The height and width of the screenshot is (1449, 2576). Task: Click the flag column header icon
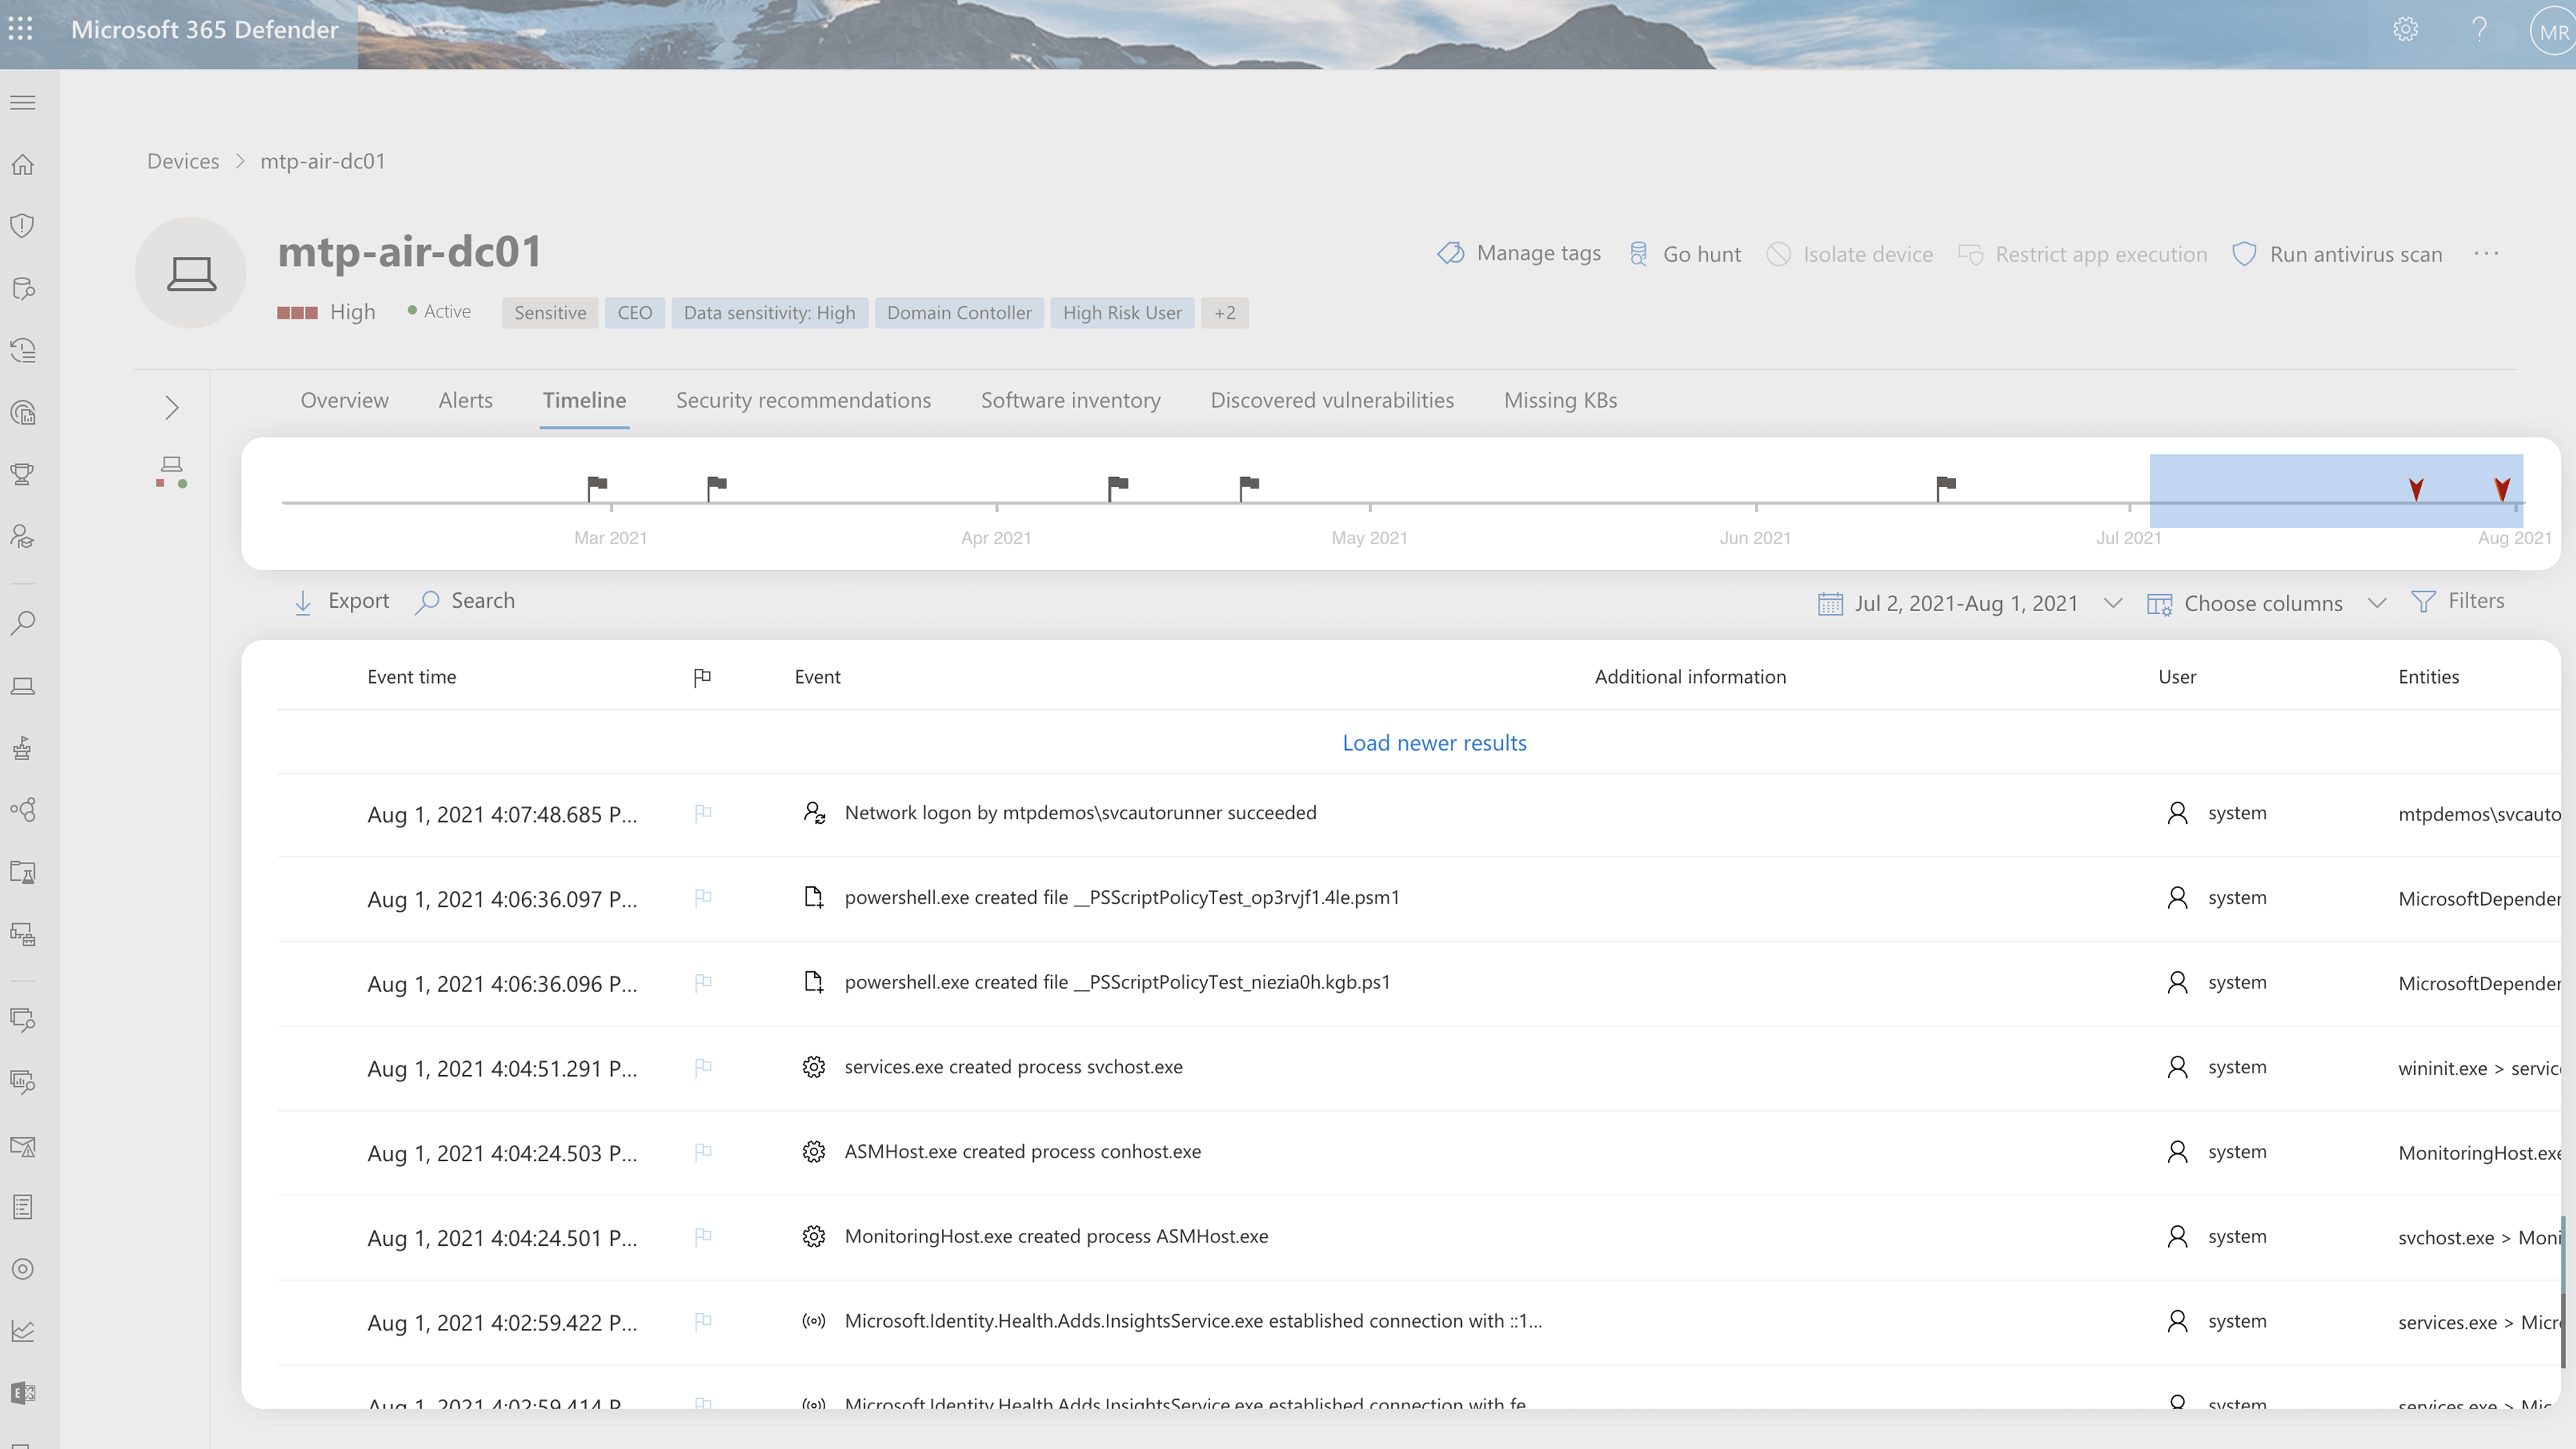702,678
